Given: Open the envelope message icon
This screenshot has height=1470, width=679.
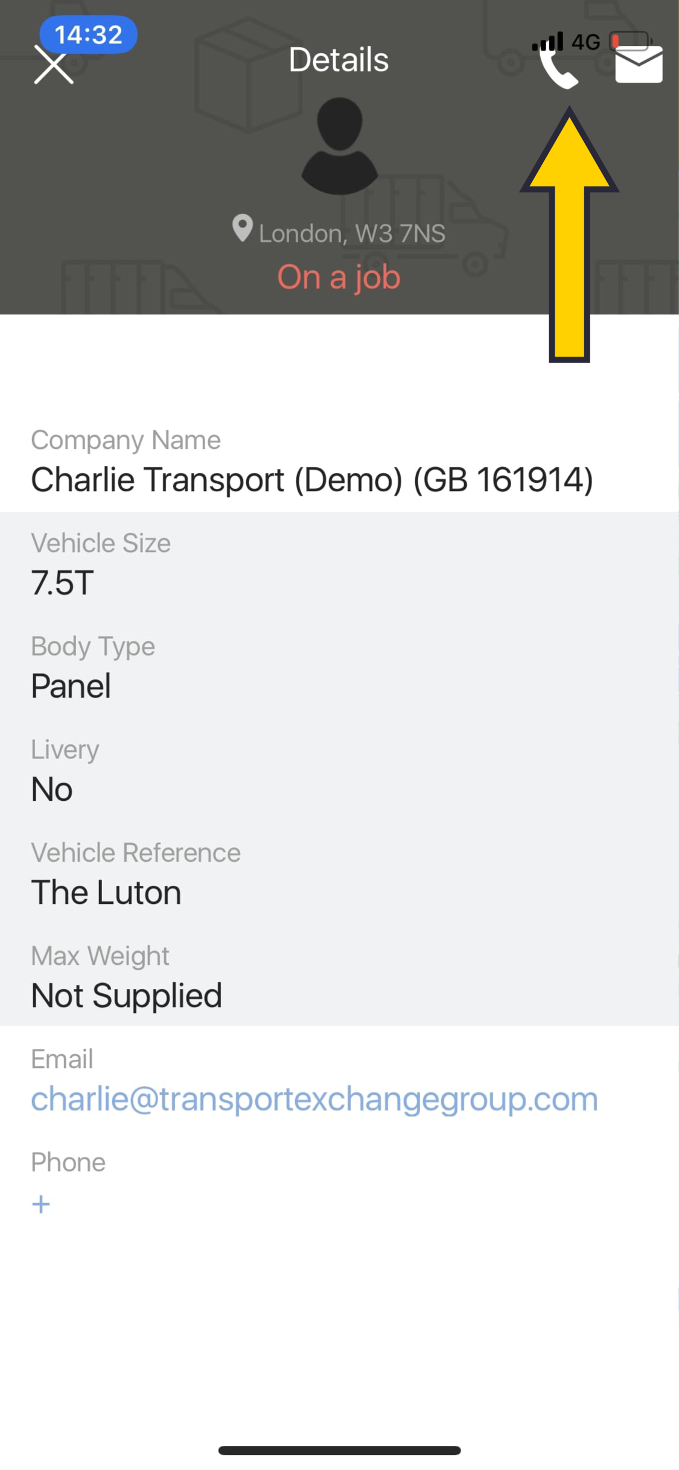Looking at the screenshot, I should point(639,64).
